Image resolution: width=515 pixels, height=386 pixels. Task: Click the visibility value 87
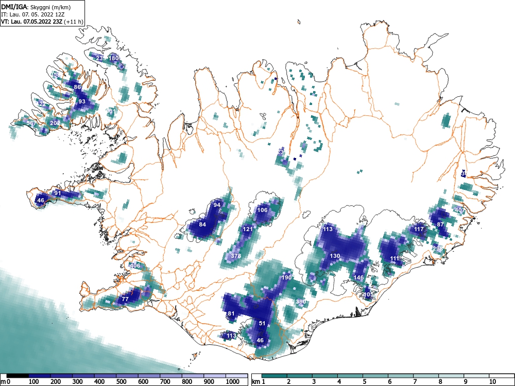[x=440, y=224]
